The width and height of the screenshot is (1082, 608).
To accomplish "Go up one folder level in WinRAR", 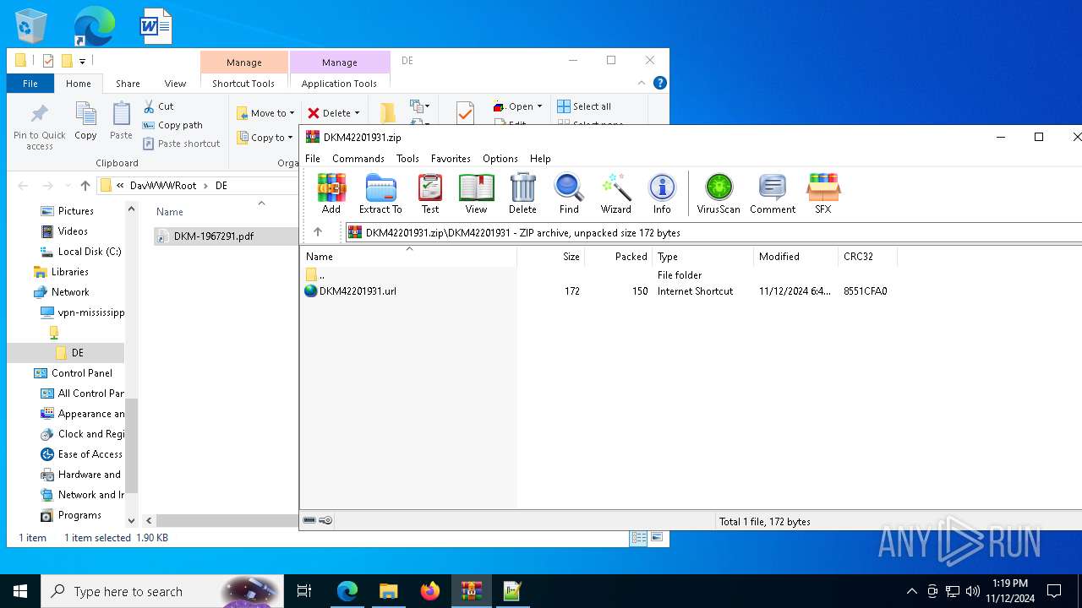I will (318, 232).
